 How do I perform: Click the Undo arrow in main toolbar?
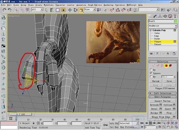pos(4,10)
